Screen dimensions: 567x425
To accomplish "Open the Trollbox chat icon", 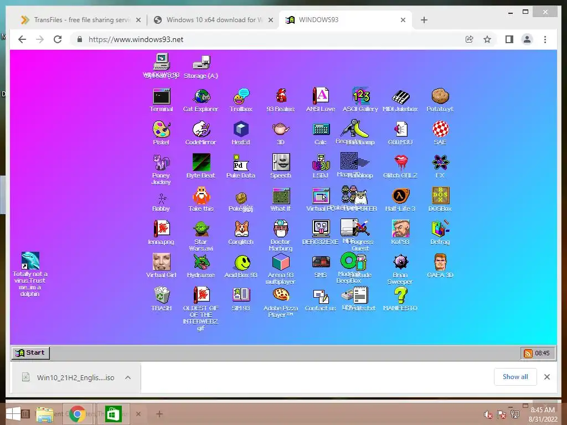I will [x=241, y=100].
